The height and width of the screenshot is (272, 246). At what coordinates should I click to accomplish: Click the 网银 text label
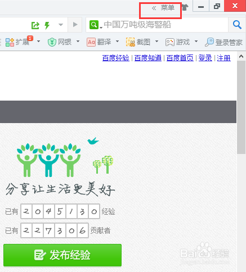65,42
